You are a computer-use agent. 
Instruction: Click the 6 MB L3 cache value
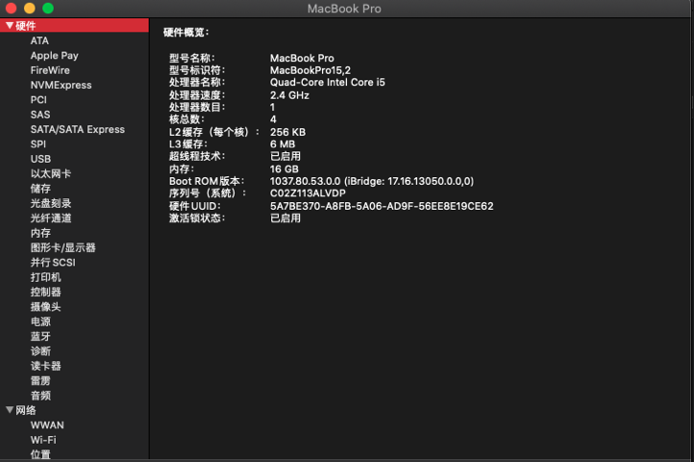283,144
